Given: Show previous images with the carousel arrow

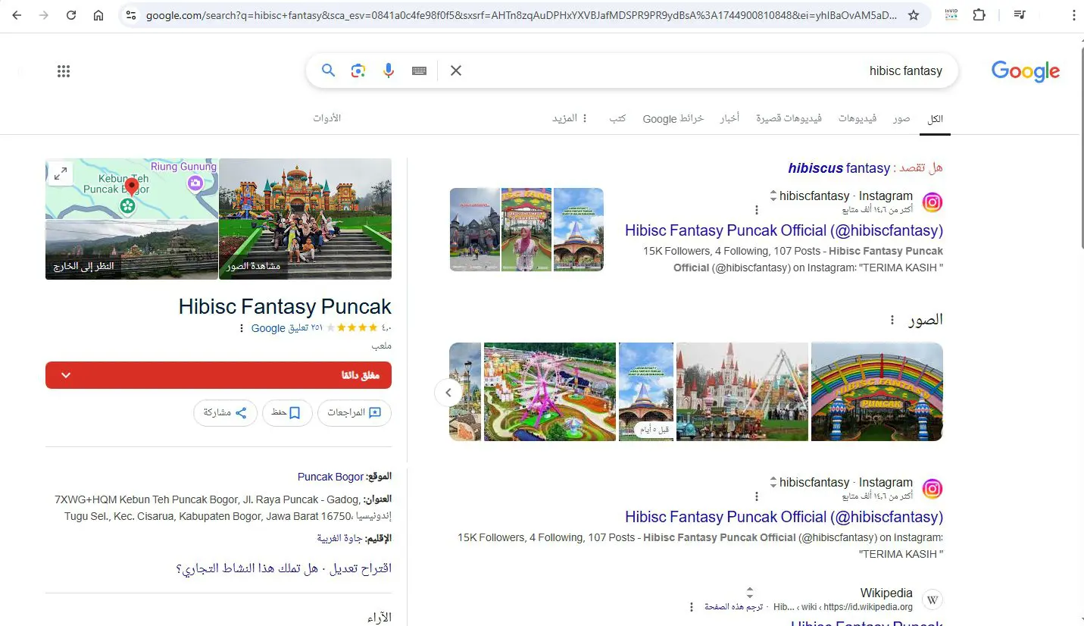Looking at the screenshot, I should pyautogui.click(x=448, y=393).
